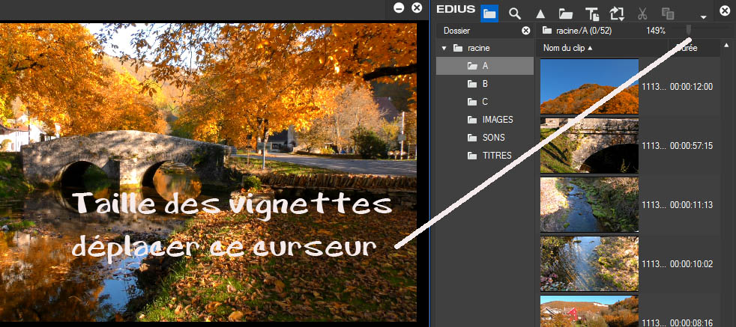Collapse the racine folder tree
This screenshot has height=327, width=736.
pyautogui.click(x=444, y=48)
